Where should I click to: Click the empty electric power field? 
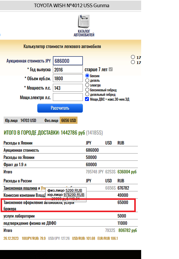[x=68, y=97]
